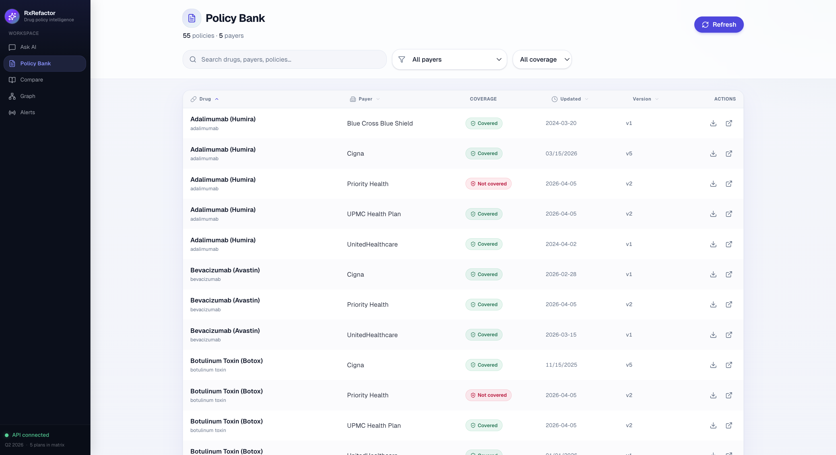The width and height of the screenshot is (836, 455).
Task: Sort the table by Updated column
Action: click(x=570, y=99)
